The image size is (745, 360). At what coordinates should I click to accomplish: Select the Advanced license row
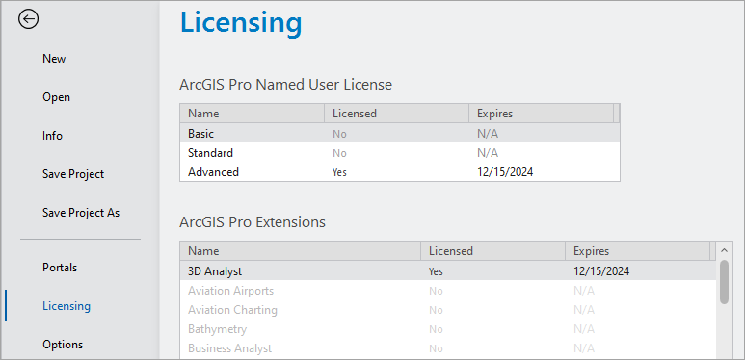click(400, 171)
